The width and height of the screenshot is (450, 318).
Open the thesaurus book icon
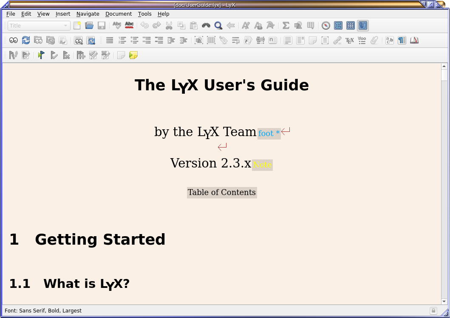pyautogui.click(x=414, y=40)
